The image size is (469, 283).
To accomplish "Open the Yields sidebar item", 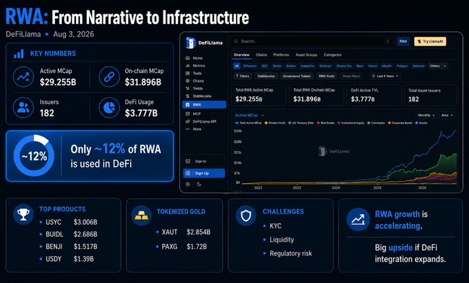I will (194, 88).
